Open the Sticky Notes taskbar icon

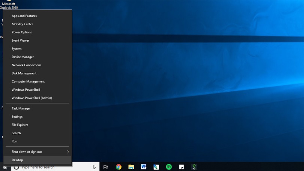[182, 167]
